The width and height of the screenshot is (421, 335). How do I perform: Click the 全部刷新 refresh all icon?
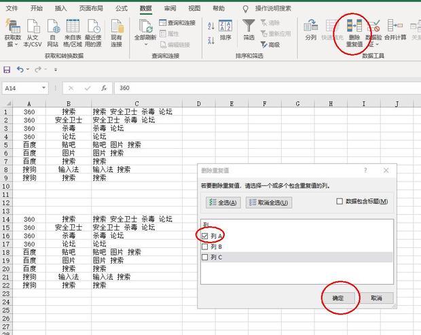[145, 27]
